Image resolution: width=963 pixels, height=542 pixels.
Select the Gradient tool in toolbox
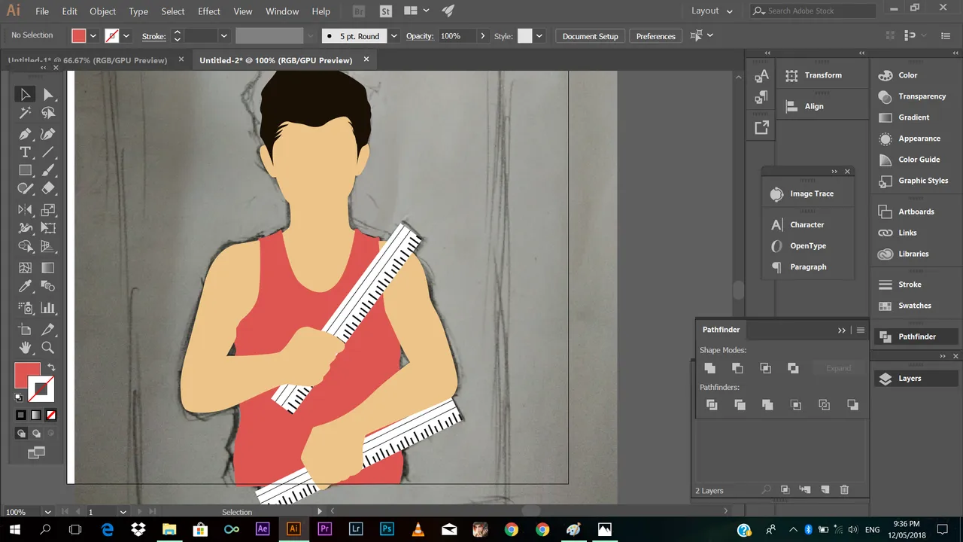point(48,267)
